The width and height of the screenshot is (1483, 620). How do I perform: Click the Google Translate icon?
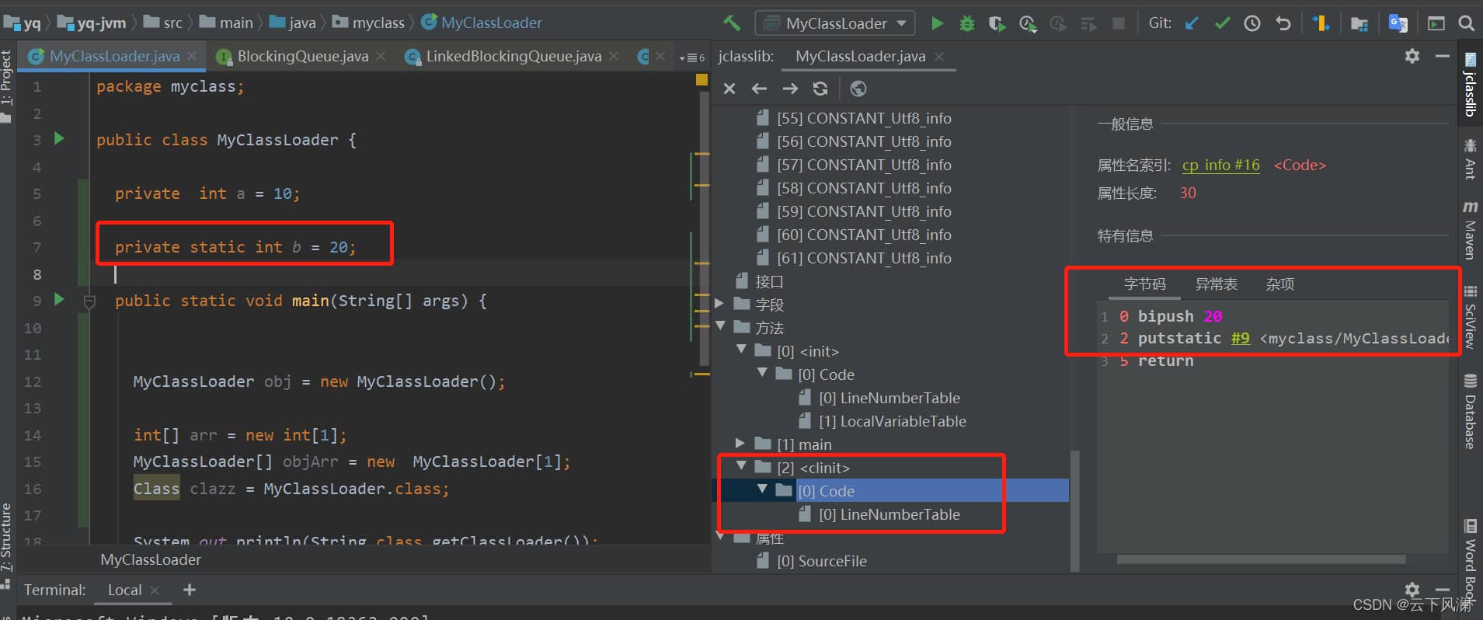click(1398, 23)
